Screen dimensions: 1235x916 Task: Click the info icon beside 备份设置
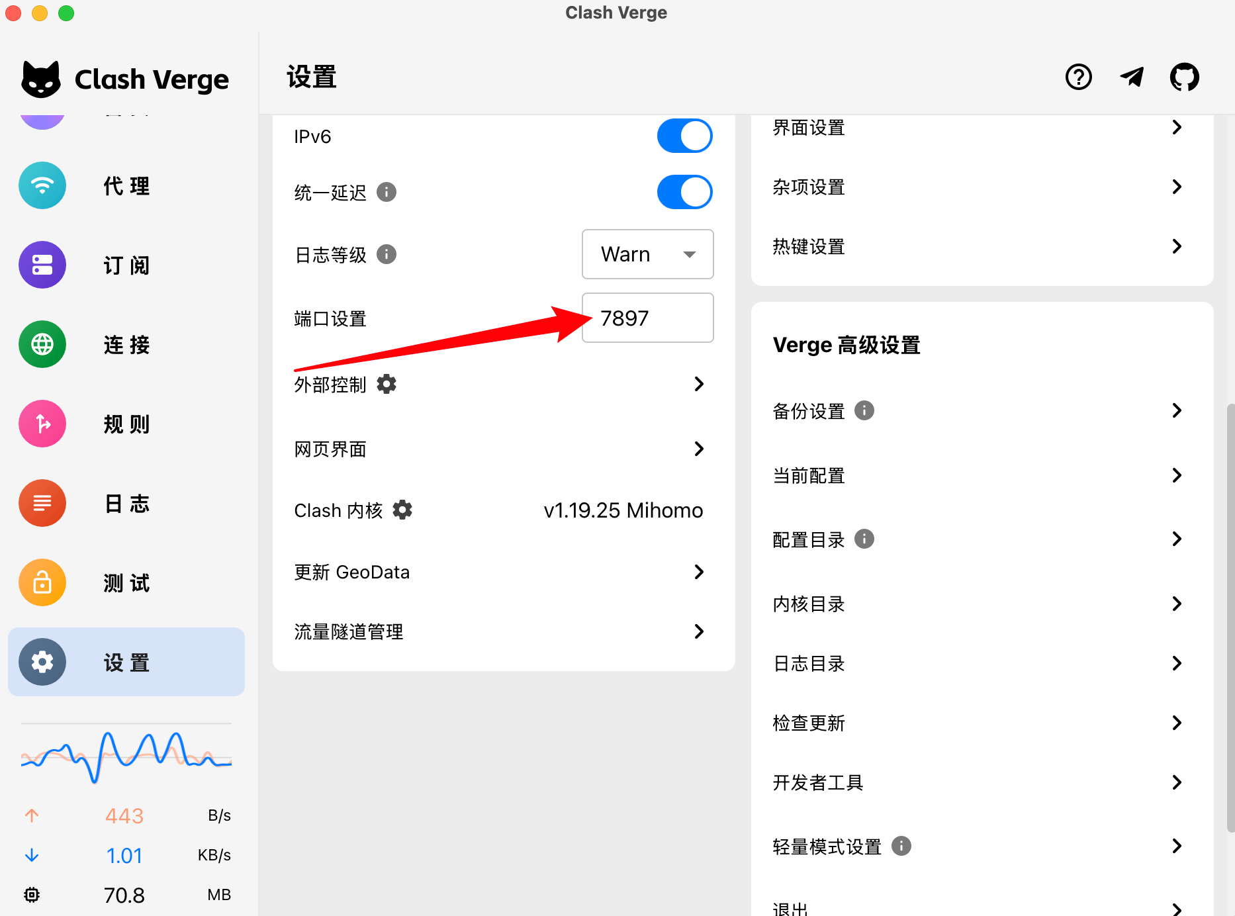(x=864, y=410)
